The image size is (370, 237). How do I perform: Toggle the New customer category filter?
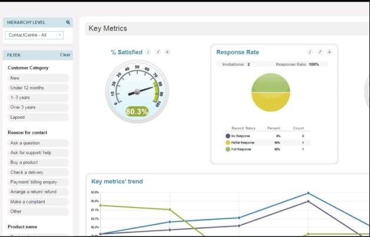pyautogui.click(x=38, y=78)
